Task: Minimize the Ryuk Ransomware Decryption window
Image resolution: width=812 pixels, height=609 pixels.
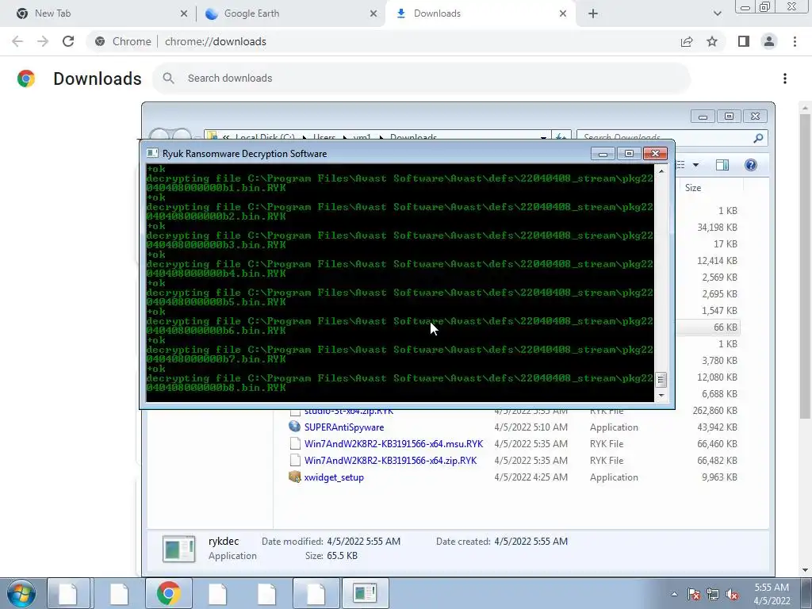Action: coord(603,153)
